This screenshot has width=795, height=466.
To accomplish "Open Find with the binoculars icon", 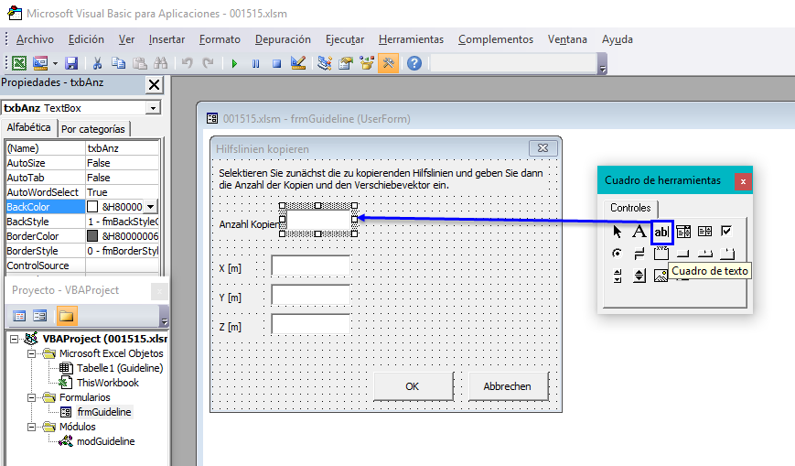I will pos(161,63).
